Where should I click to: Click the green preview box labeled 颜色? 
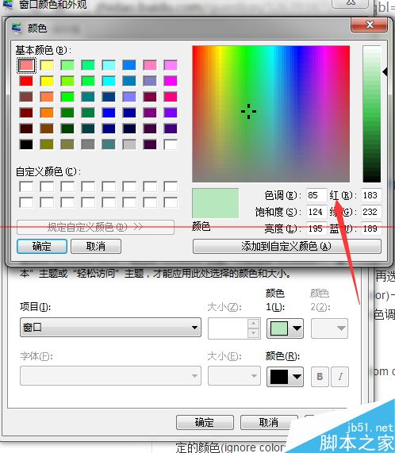tap(216, 203)
